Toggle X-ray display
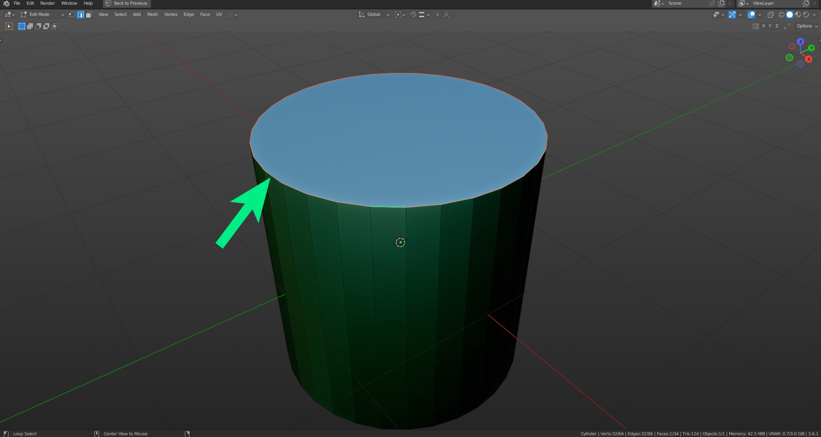Image resolution: width=821 pixels, height=437 pixels. click(770, 15)
